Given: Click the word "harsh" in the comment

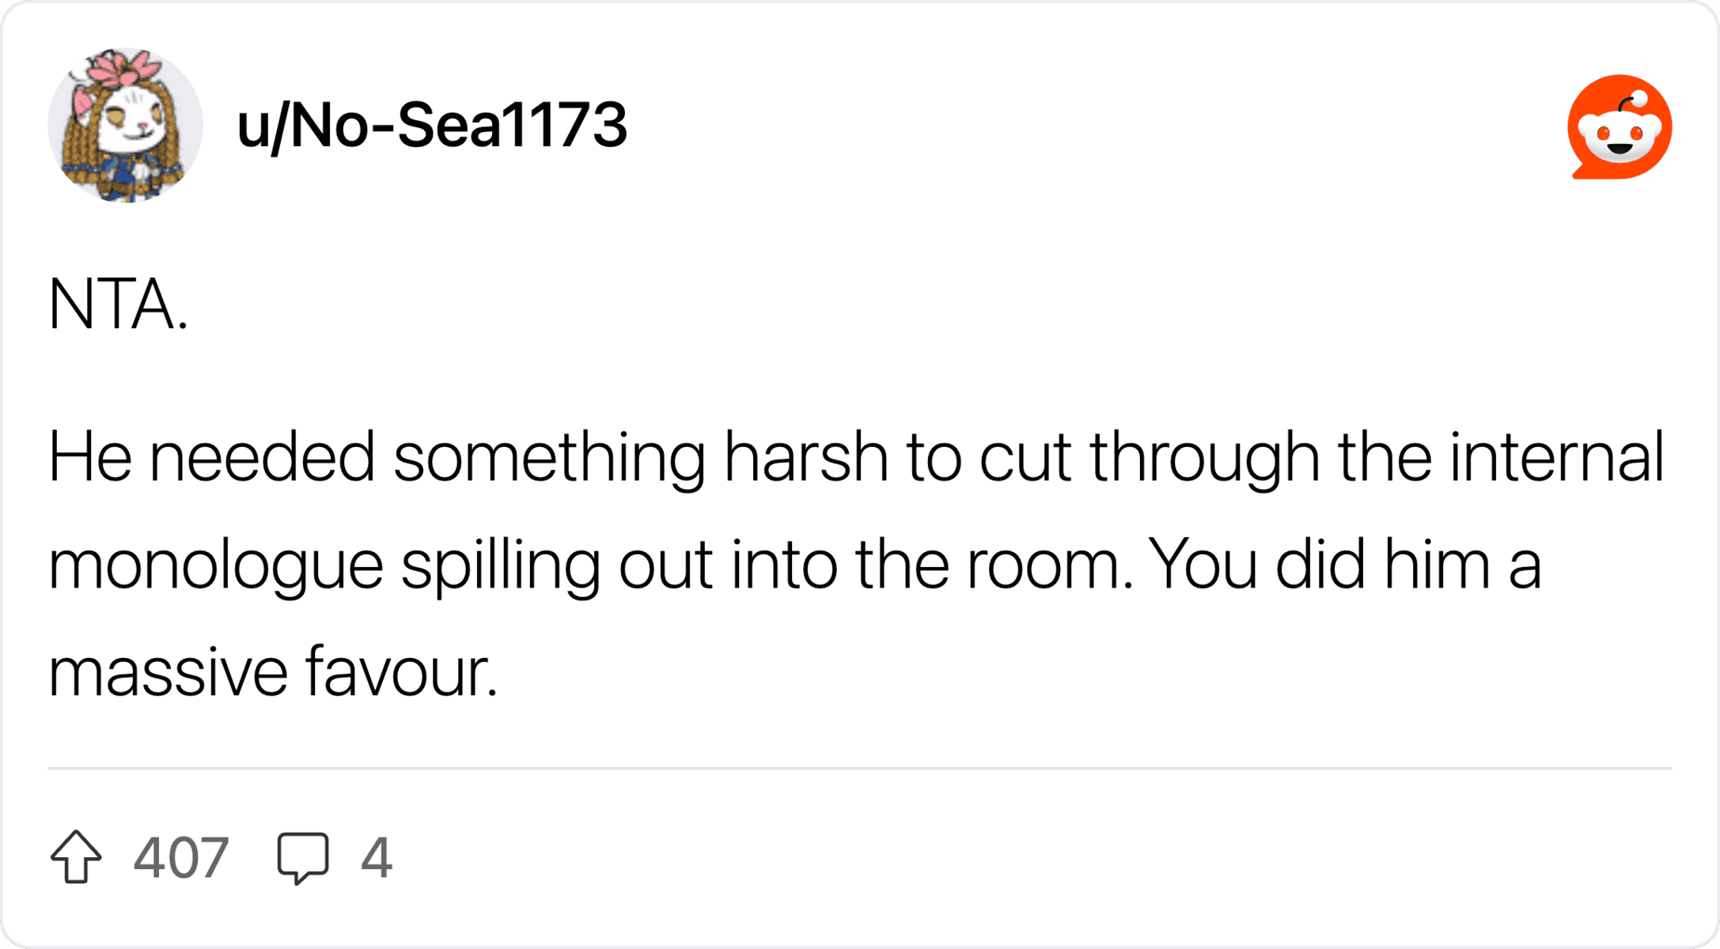Looking at the screenshot, I should click(806, 457).
